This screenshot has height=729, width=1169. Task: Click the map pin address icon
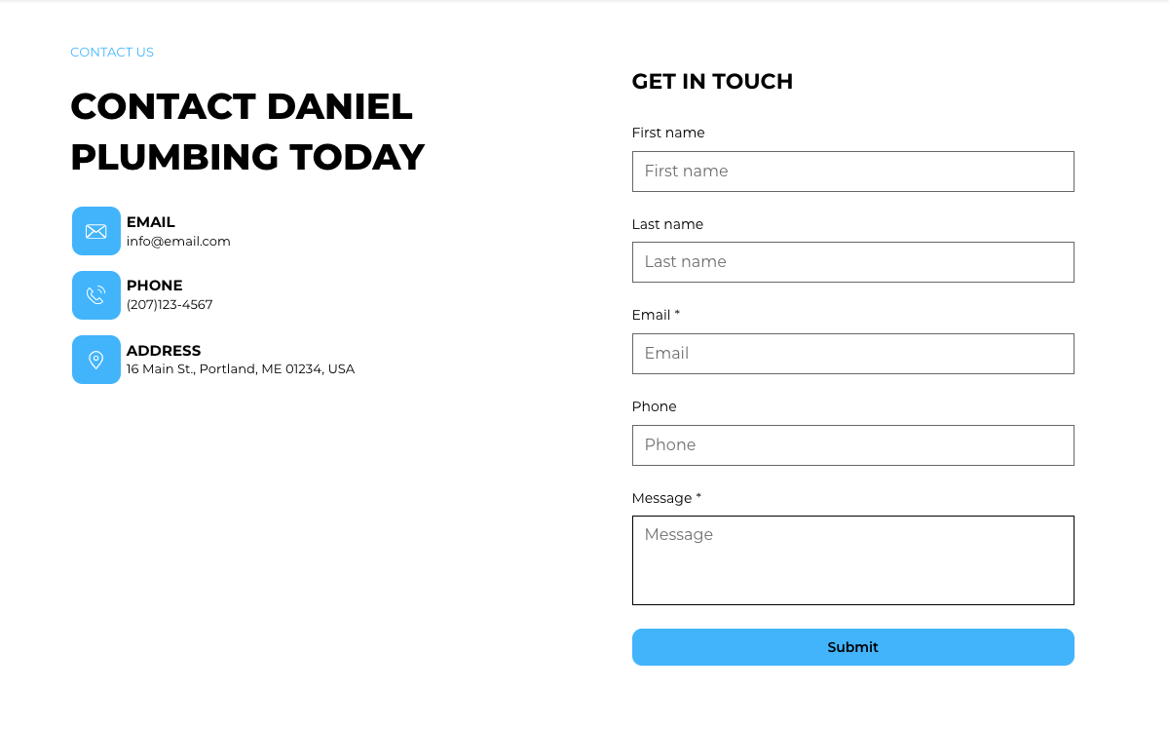96,360
